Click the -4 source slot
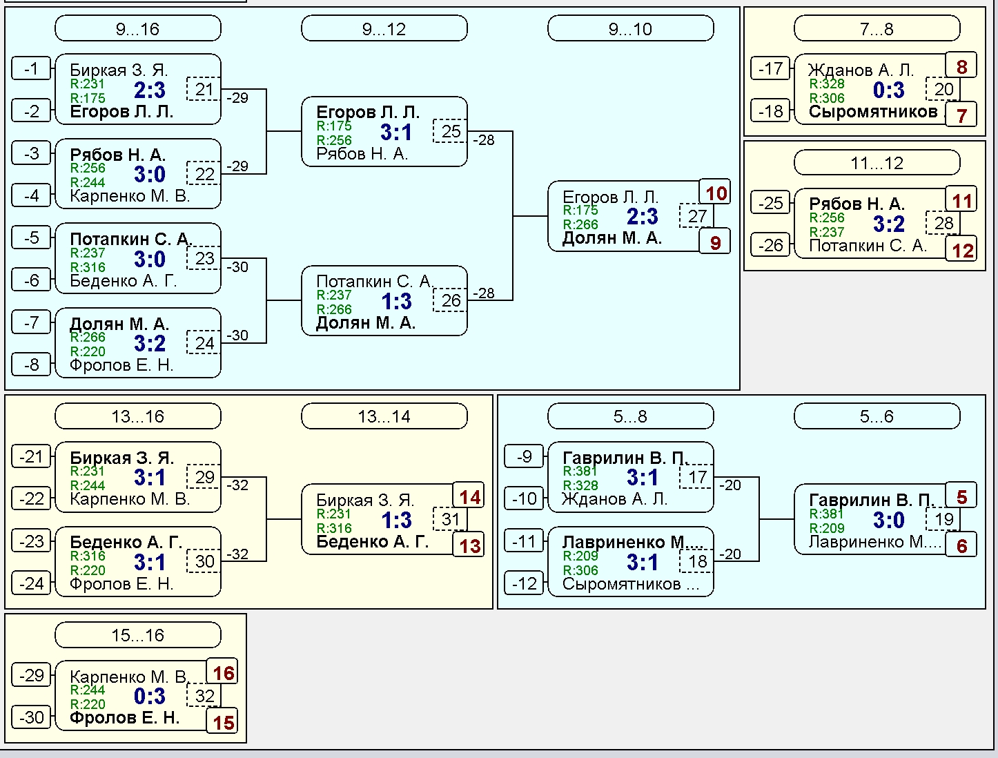The width and height of the screenshot is (998, 758). coord(32,195)
